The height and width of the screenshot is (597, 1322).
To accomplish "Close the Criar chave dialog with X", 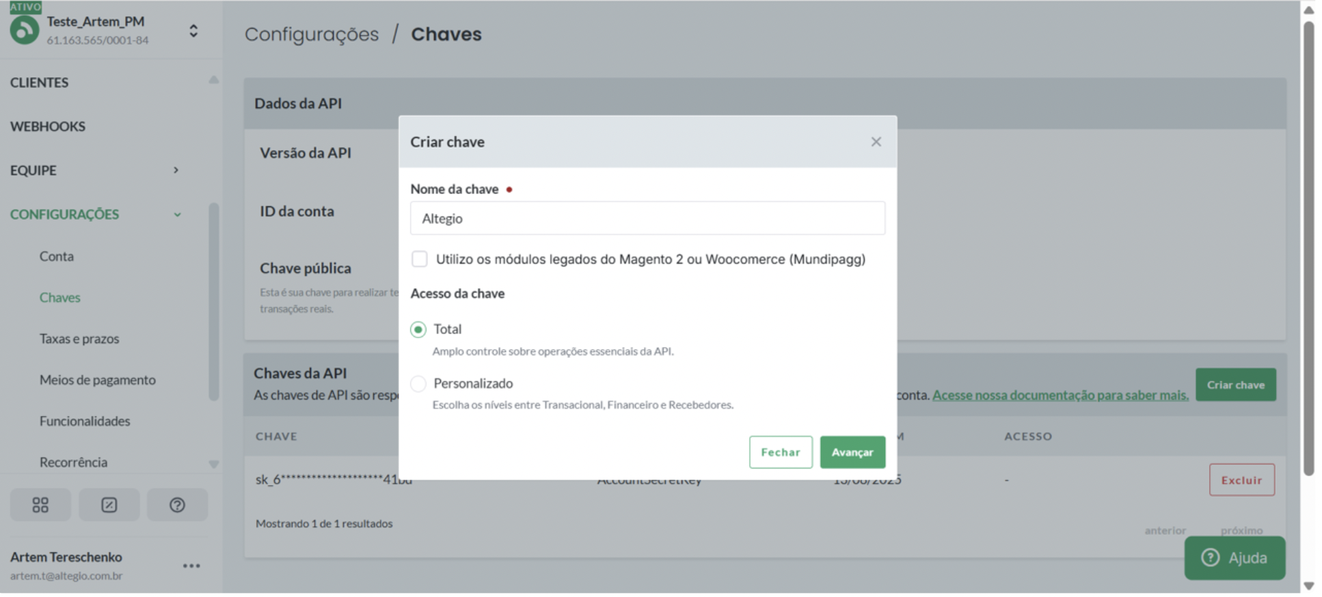I will click(x=876, y=141).
